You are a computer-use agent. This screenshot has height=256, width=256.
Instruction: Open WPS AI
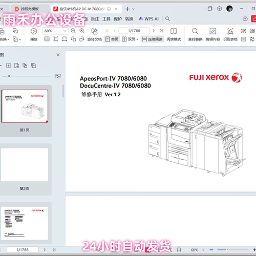coord(148,19)
